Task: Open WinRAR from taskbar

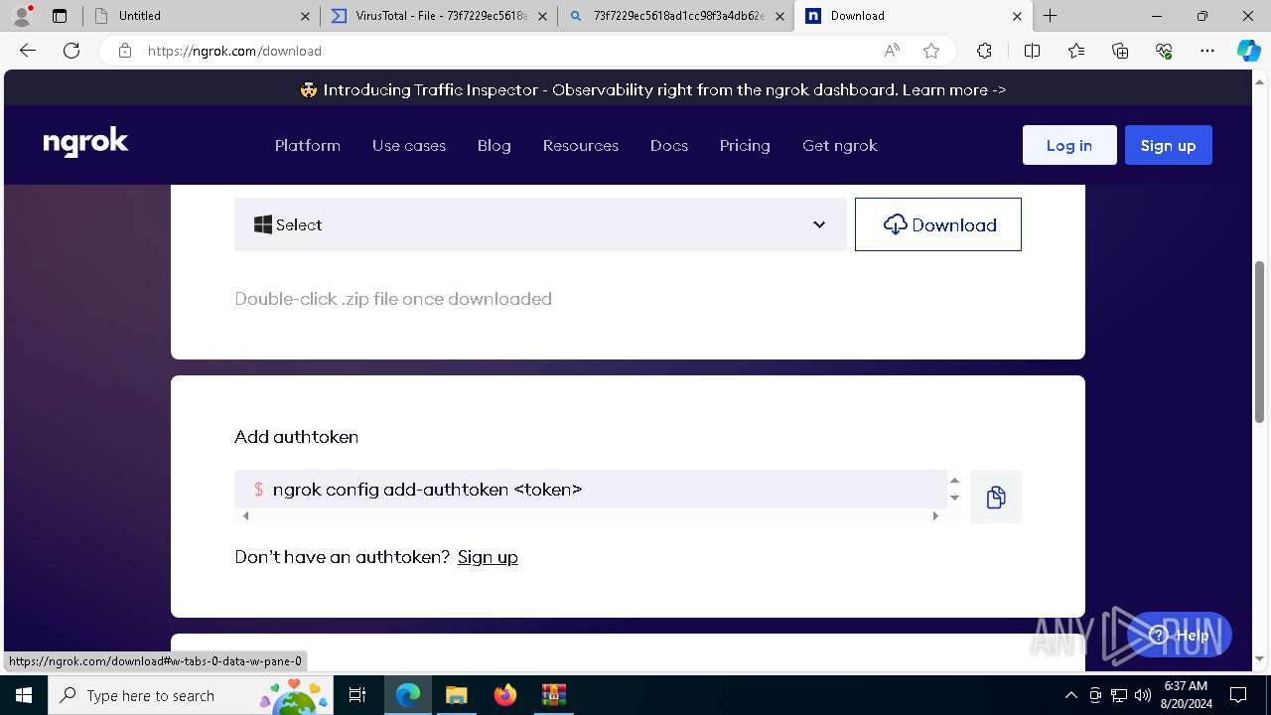Action: pyautogui.click(x=553, y=695)
